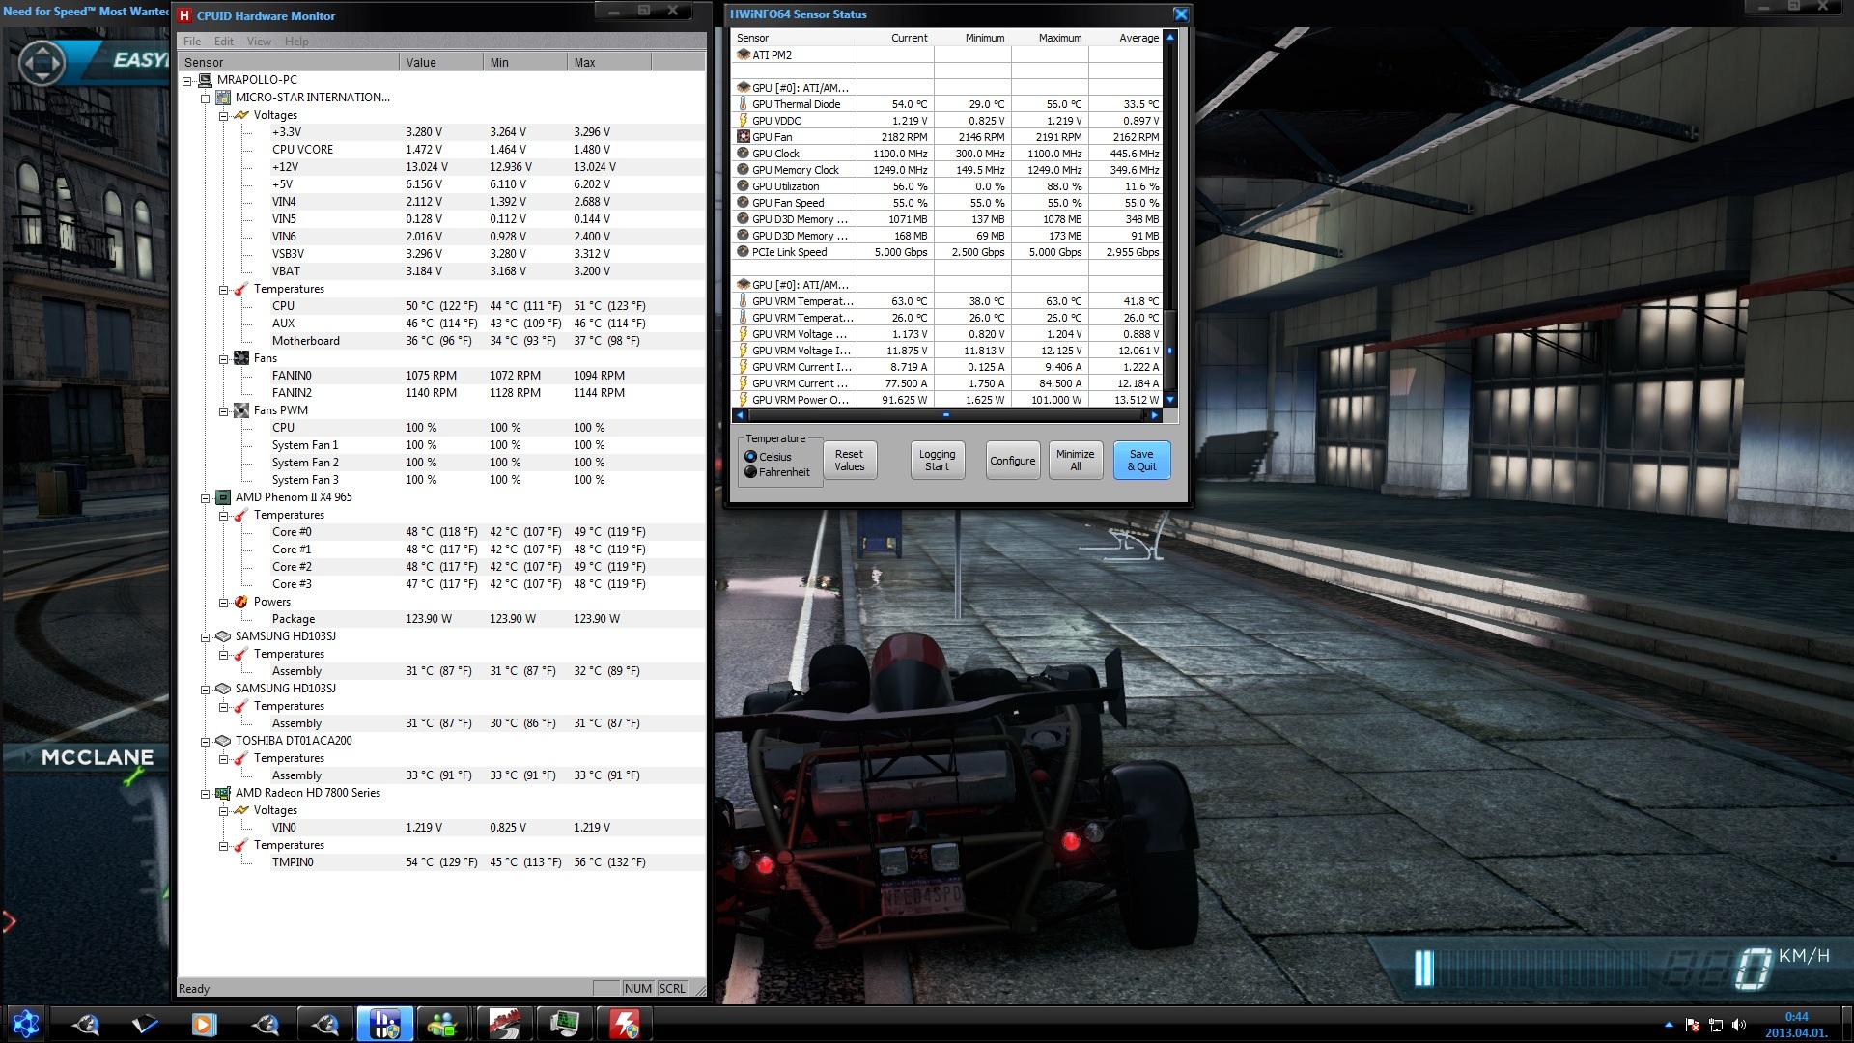
Task: Select the GPU Memory Clock row in HWiNFO64
Action: [x=948, y=170]
